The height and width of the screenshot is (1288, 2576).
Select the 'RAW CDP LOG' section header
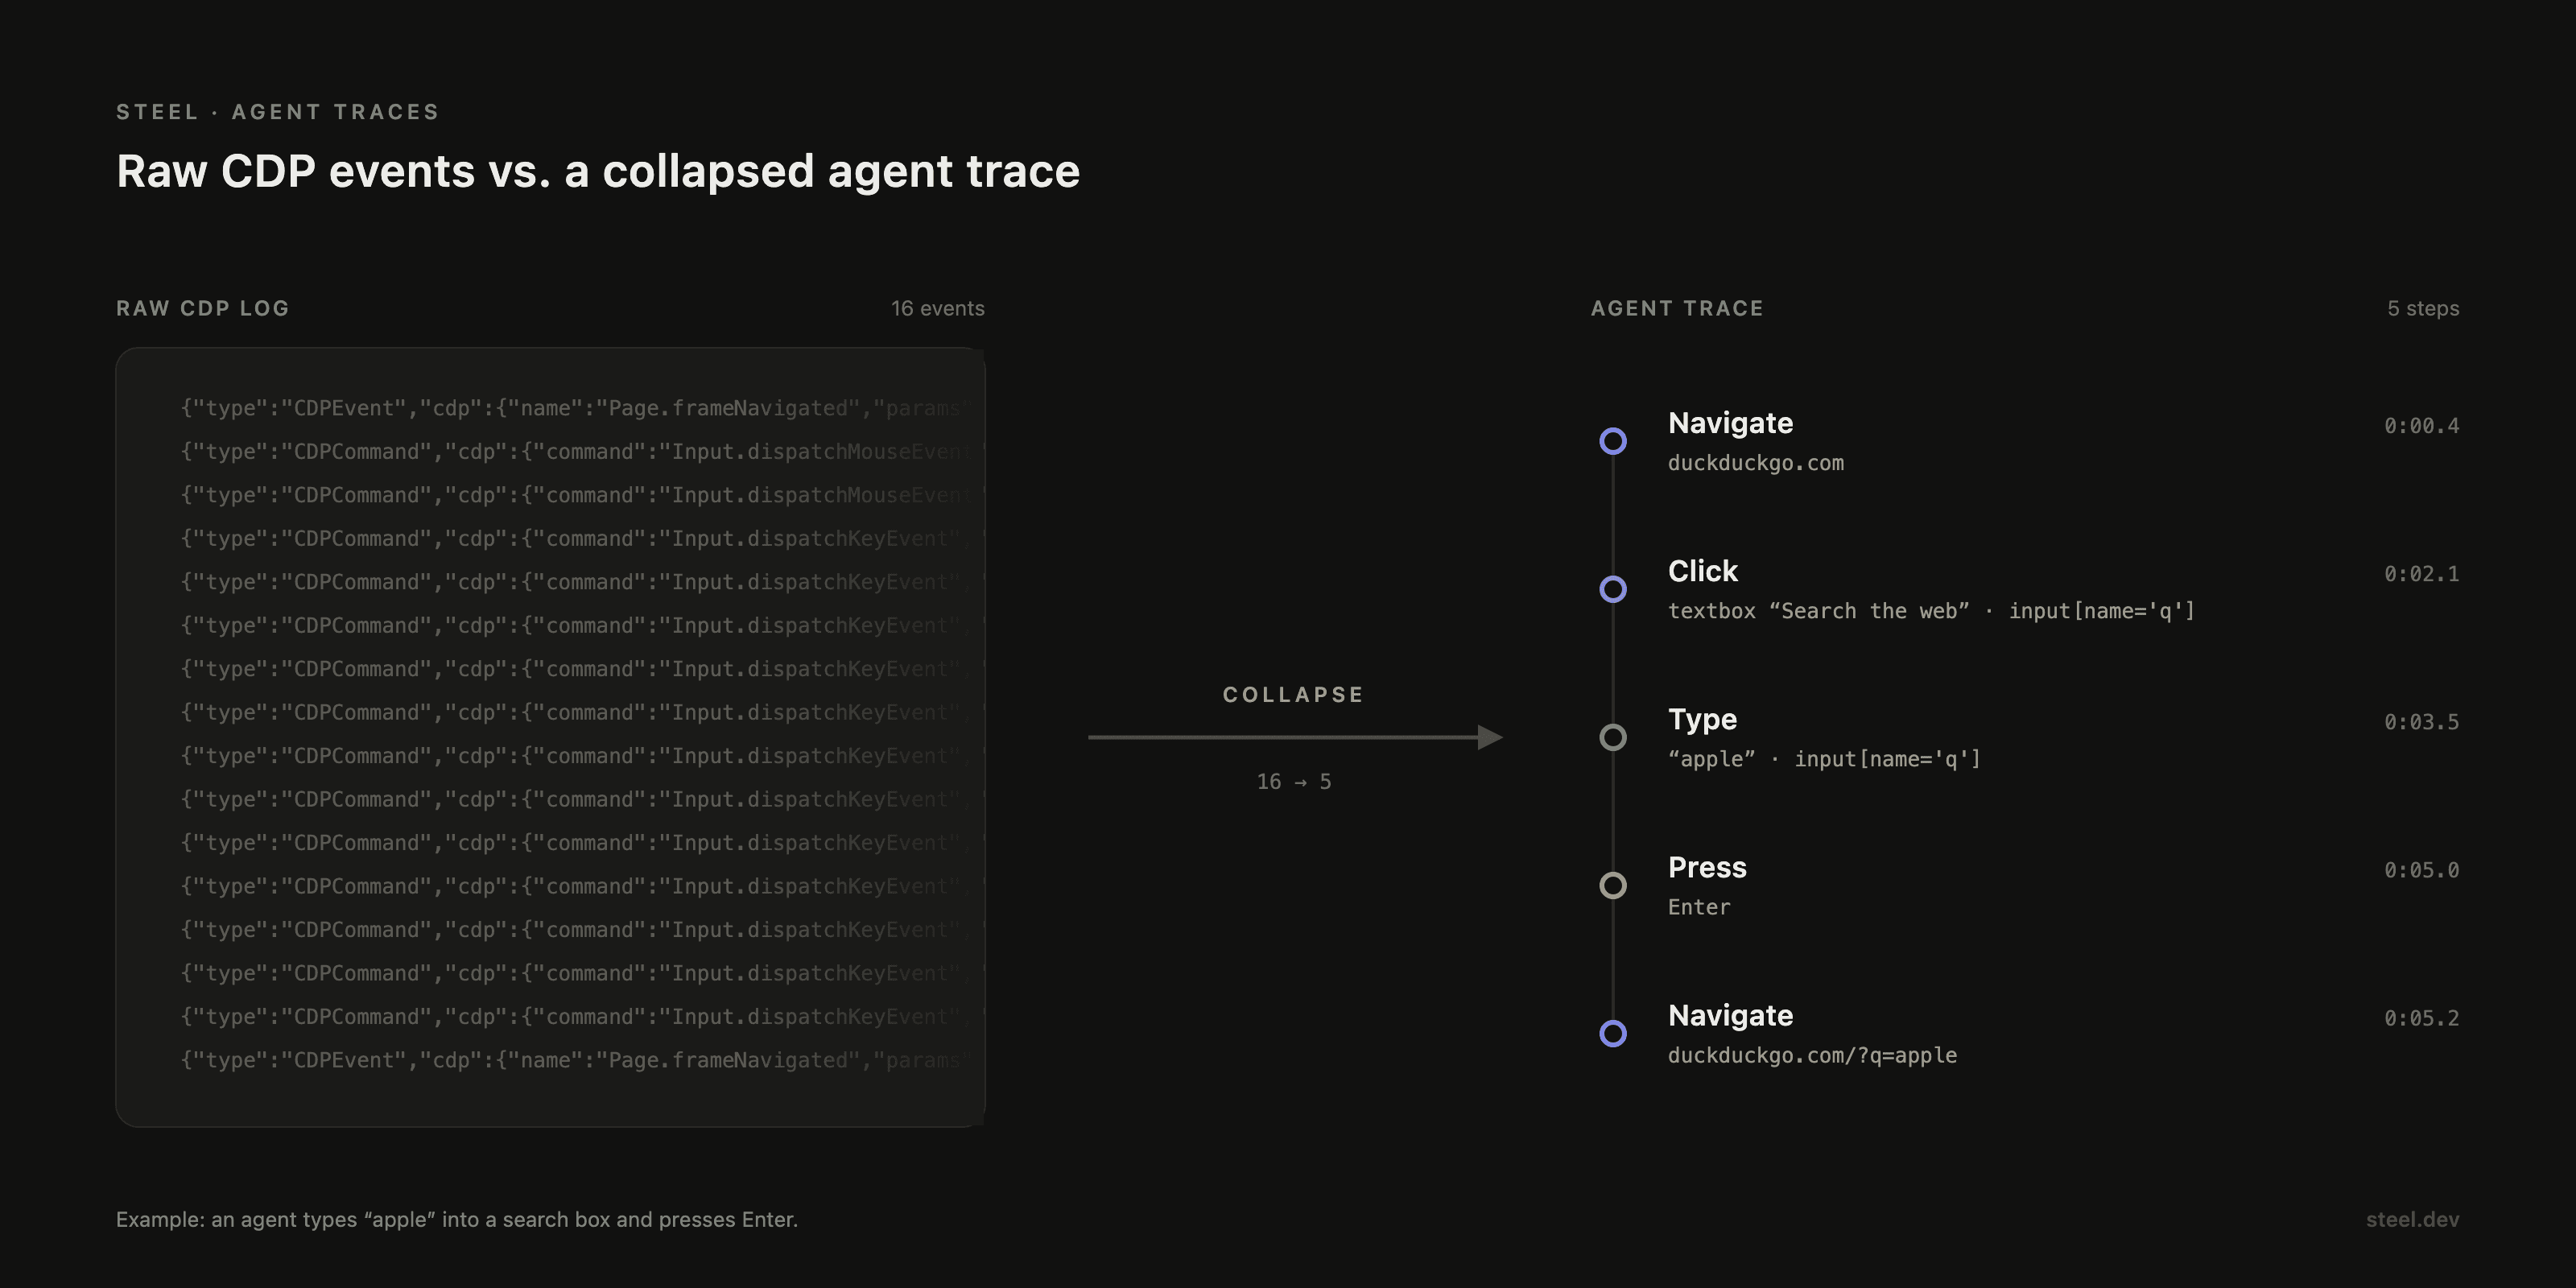click(x=203, y=308)
